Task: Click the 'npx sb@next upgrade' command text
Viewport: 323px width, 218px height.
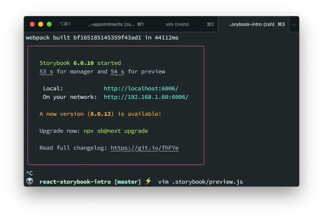Action: (116, 131)
